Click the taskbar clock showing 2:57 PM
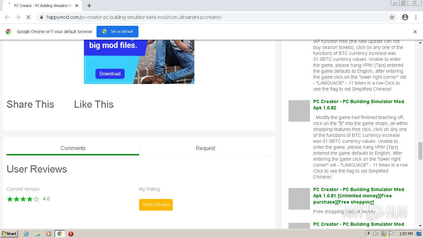Image resolution: width=423 pixels, height=238 pixels. [x=406, y=234]
